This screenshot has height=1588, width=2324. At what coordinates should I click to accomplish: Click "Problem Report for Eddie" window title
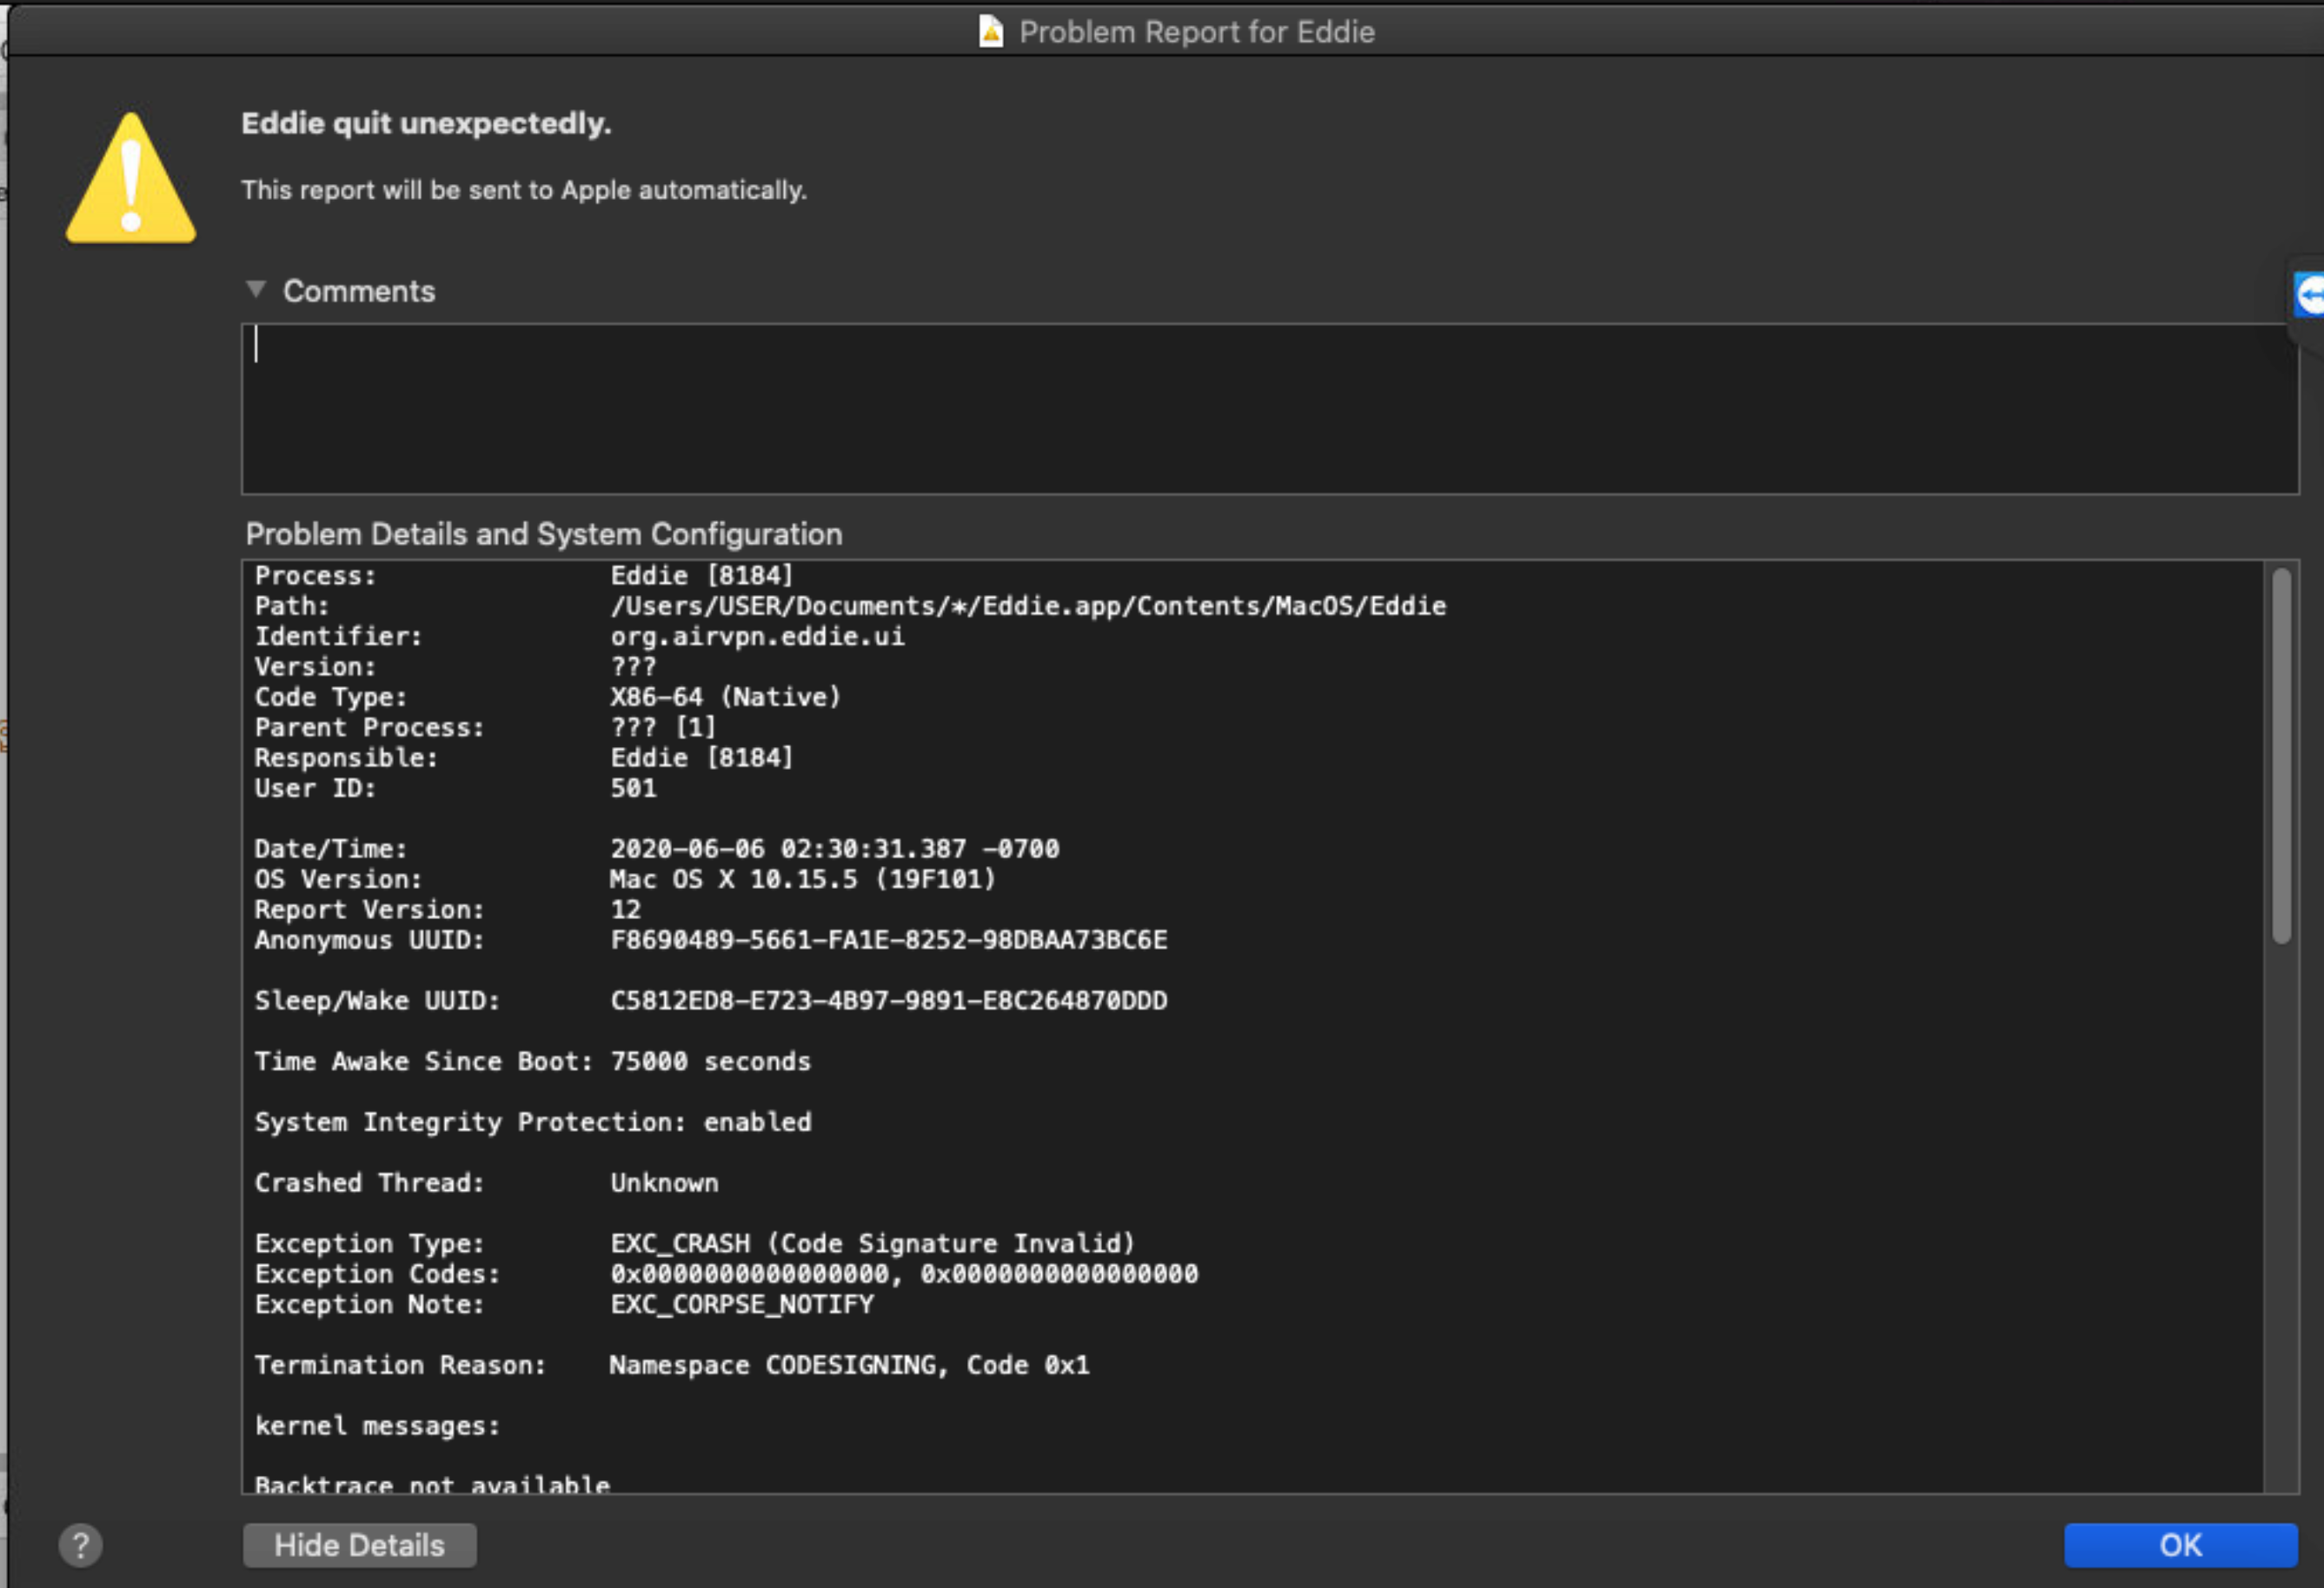click(1196, 32)
